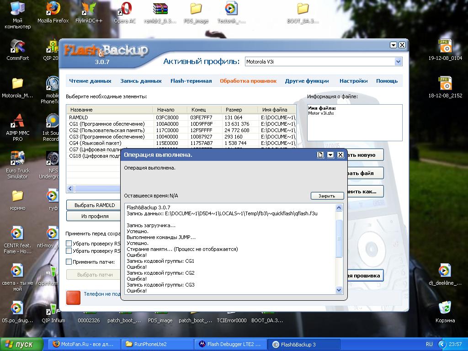Image resolution: width=468 pixels, height=351 pixels.
Task: Click the copy-log icon in the operation dialog title
Action: click(x=320, y=154)
